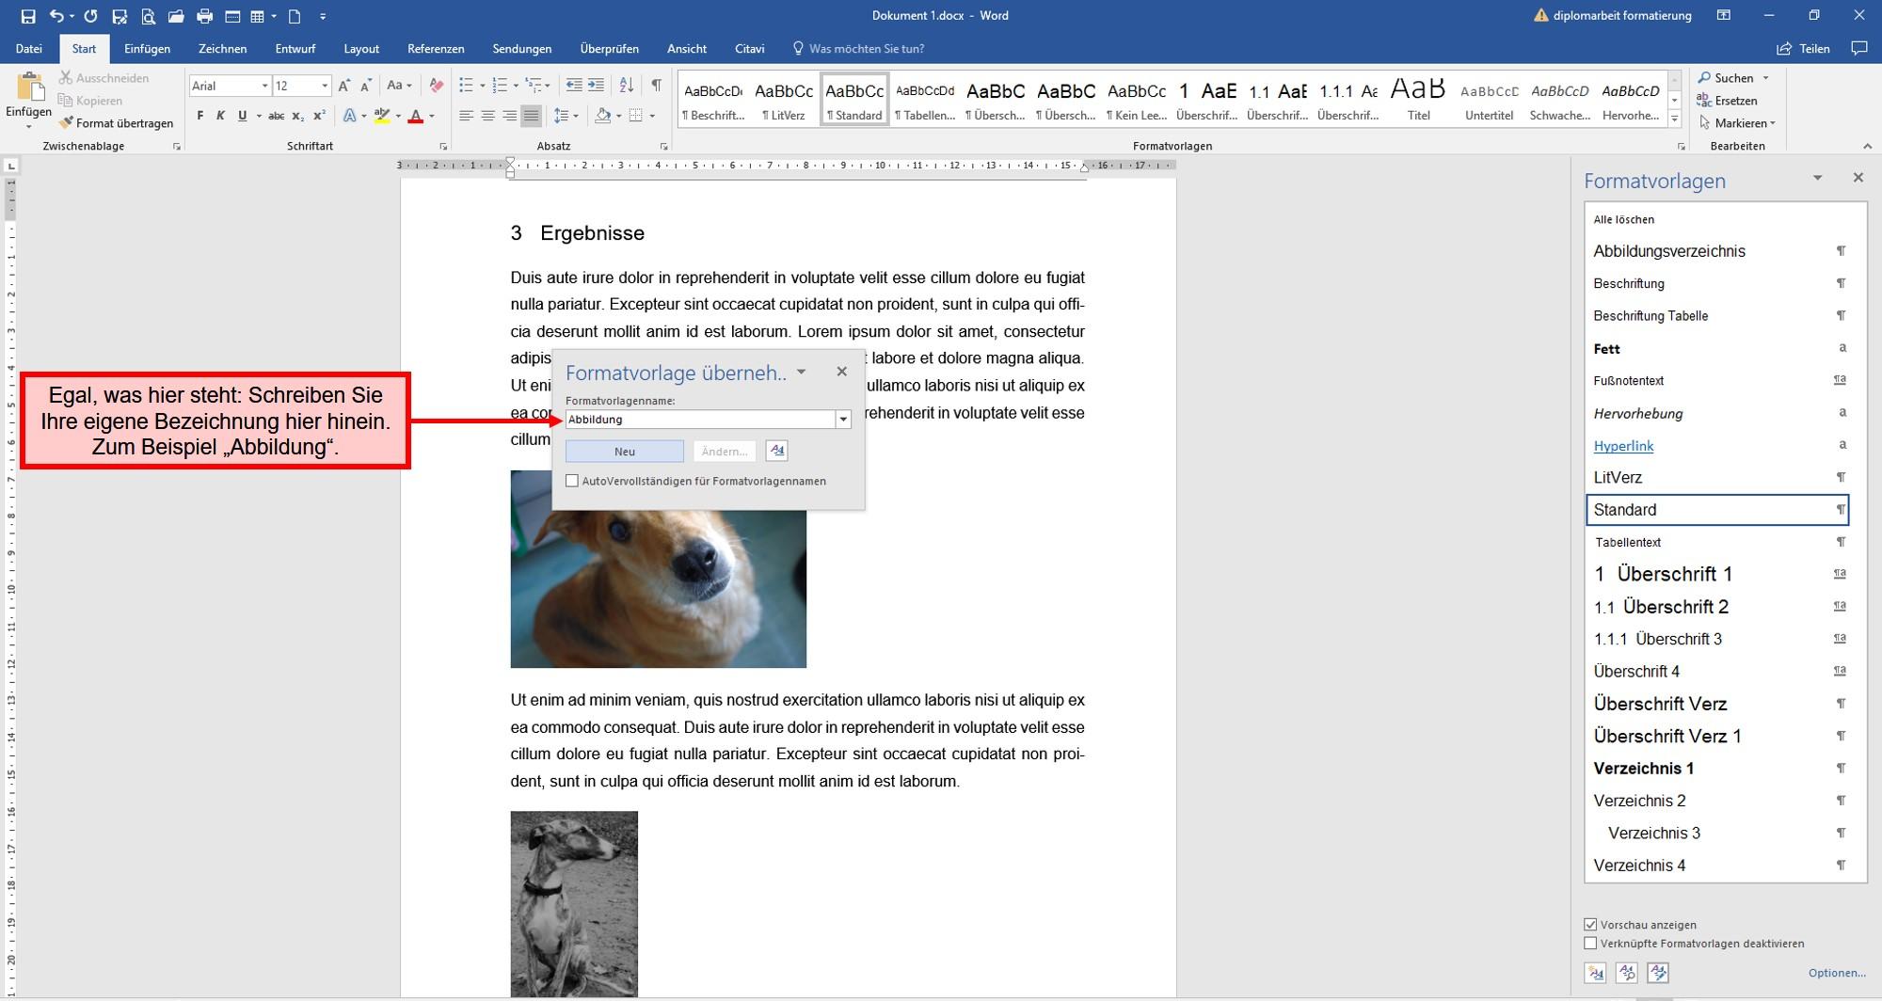Viewport: 1882px width, 1001px height.
Task: Enable Verknüpfte Formatvorlagen deaktivieren
Action: (1590, 943)
